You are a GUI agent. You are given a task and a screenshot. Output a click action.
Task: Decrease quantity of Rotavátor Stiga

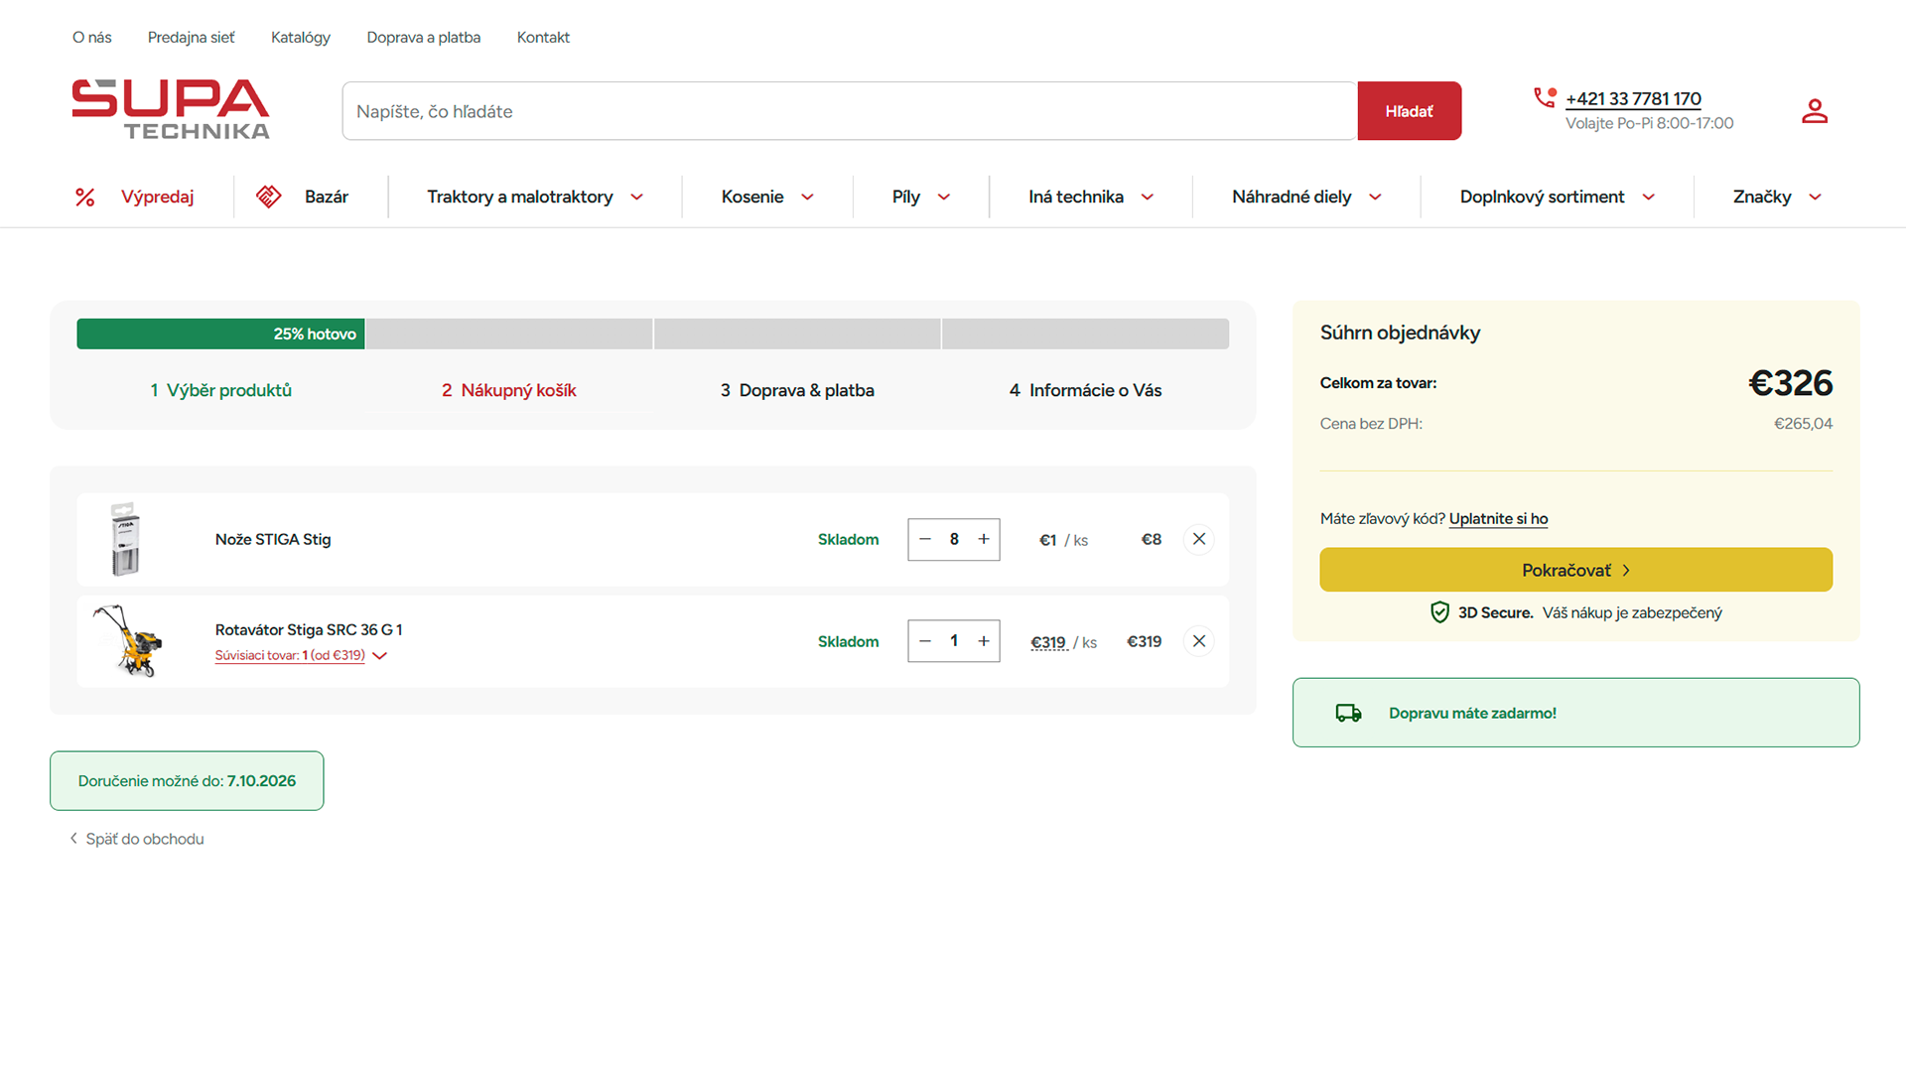pos(925,641)
